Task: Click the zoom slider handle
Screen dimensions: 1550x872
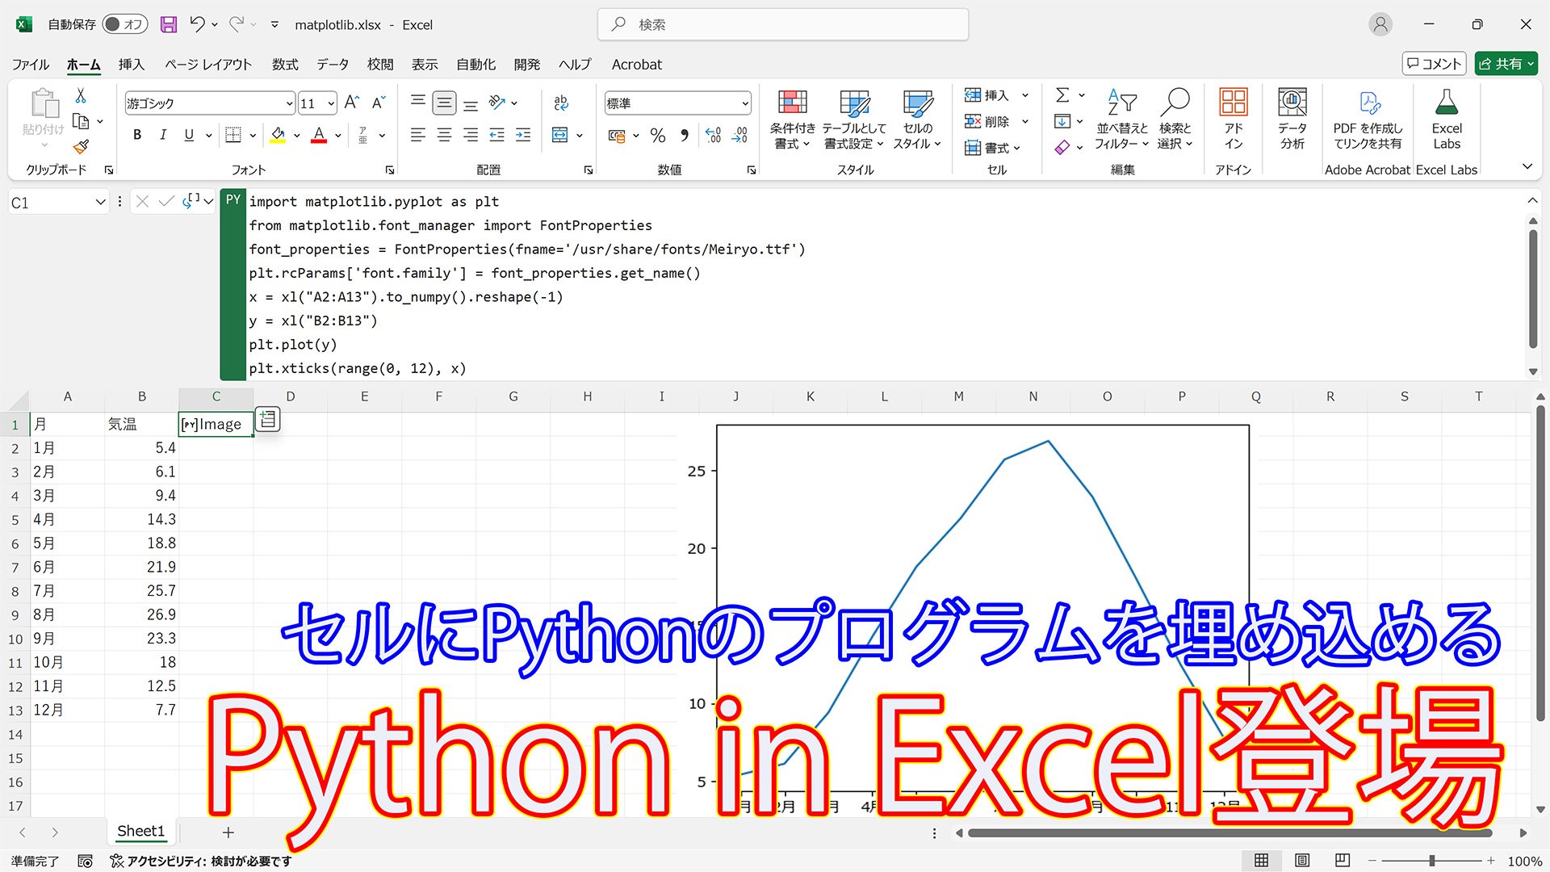Action: point(1431,861)
